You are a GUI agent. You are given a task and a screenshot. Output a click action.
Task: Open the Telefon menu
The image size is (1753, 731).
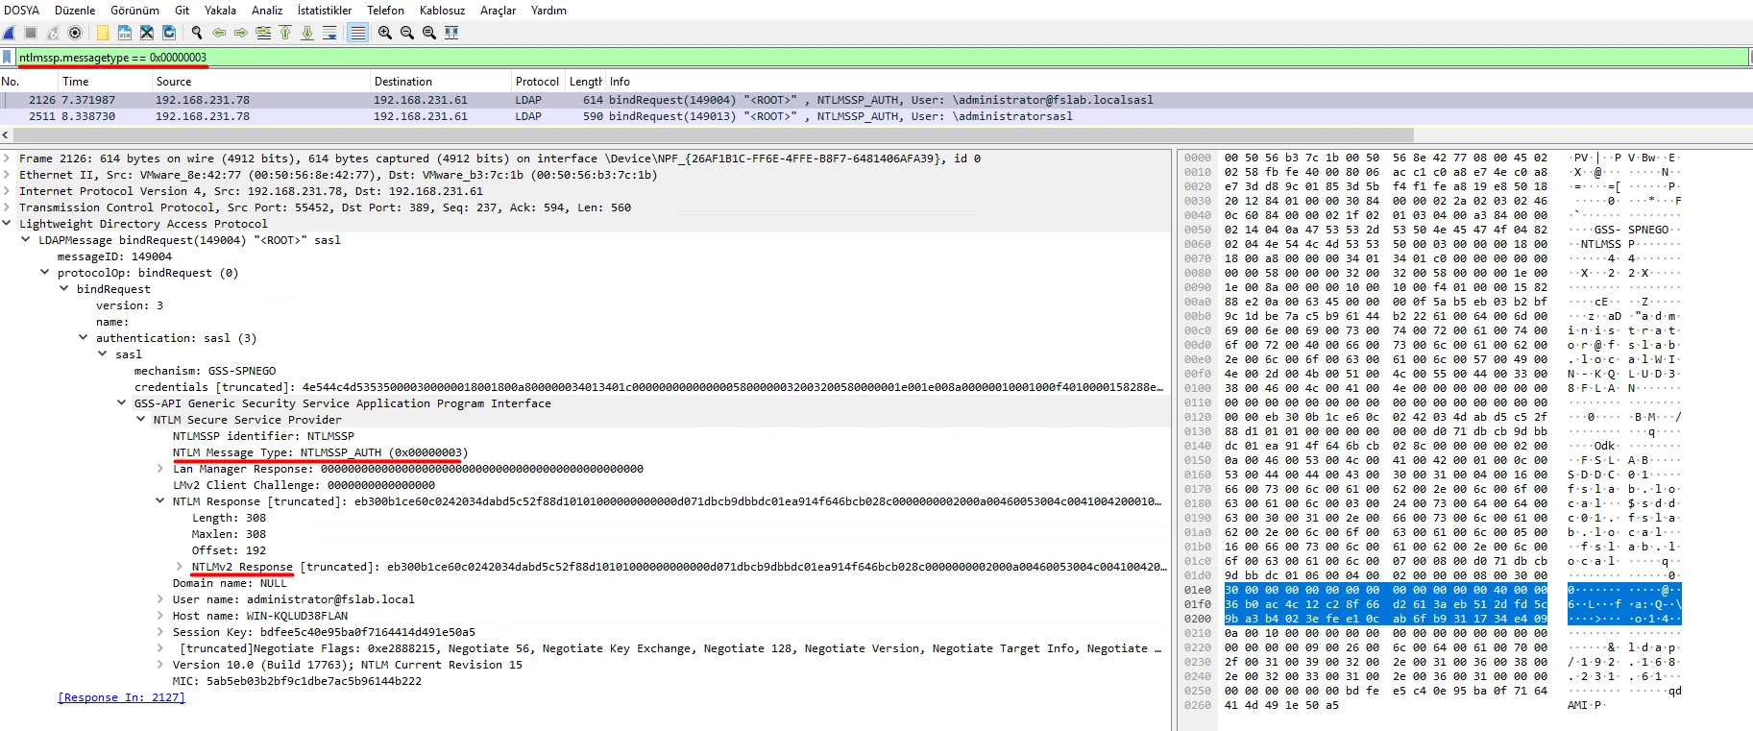tap(386, 11)
